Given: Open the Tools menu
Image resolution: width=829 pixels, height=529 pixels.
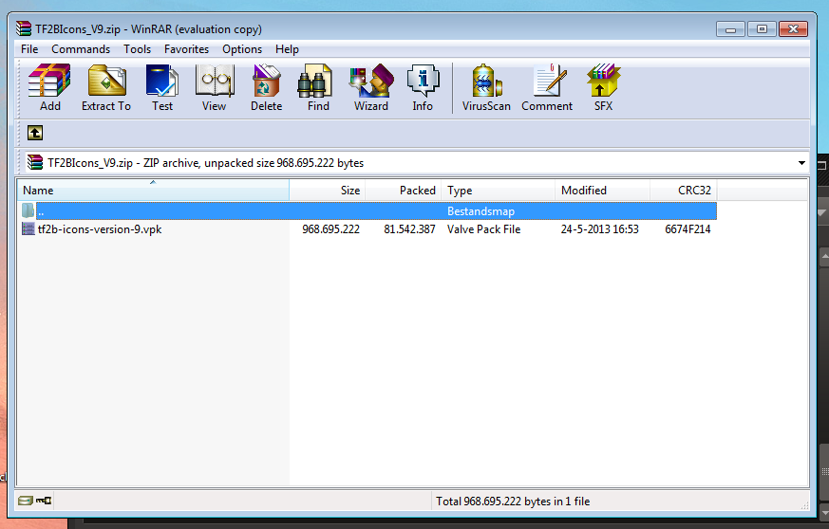Looking at the screenshot, I should pyautogui.click(x=138, y=49).
